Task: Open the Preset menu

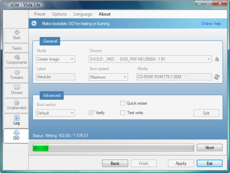Action: [40, 14]
